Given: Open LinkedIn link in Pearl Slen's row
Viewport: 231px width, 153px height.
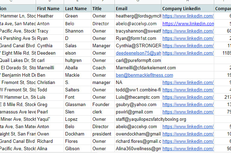Looking at the screenshot, I should (188, 112).
